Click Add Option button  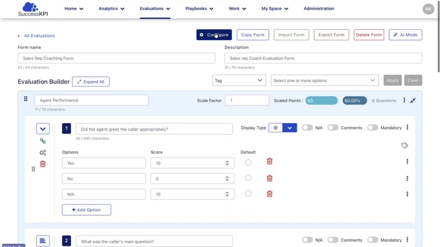[86, 210]
